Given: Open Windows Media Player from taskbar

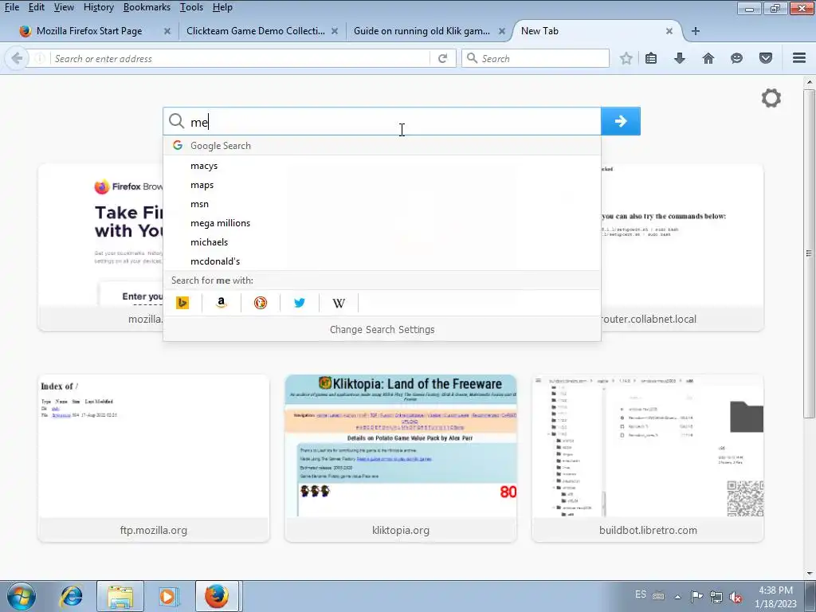Looking at the screenshot, I should [x=168, y=596].
